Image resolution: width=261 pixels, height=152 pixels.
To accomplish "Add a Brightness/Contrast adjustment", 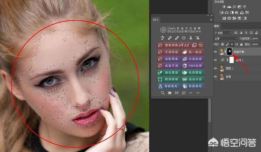I will tap(224, 7).
